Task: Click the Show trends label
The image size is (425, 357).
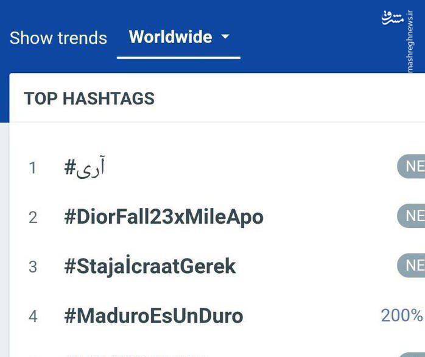Action: (x=58, y=38)
